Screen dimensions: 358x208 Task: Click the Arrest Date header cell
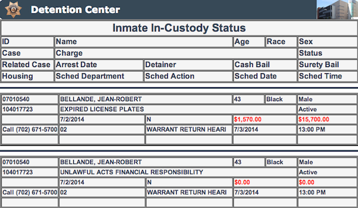tap(99, 65)
